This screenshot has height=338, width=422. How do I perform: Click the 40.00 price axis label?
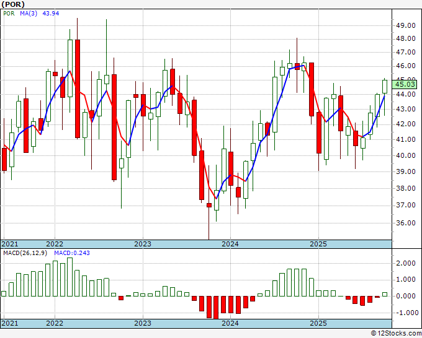click(x=406, y=156)
